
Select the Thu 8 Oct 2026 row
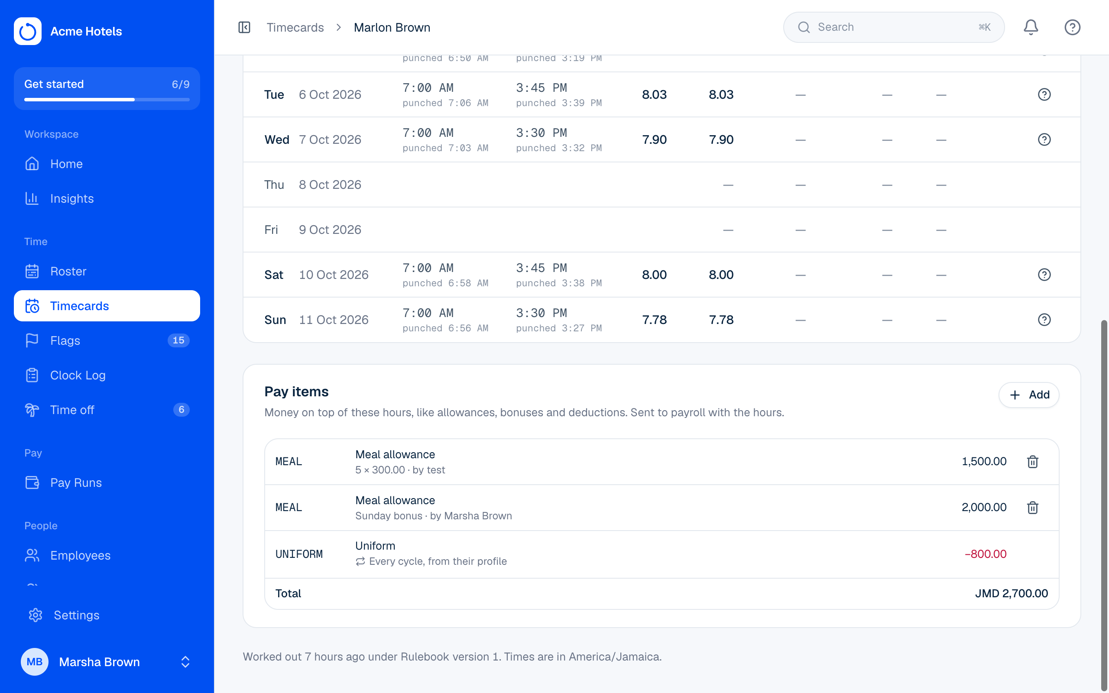click(x=662, y=185)
